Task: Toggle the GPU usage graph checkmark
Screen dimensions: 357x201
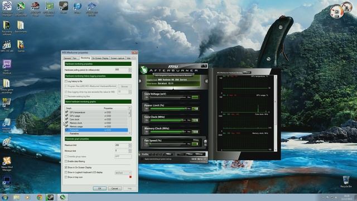Action: click(67, 116)
